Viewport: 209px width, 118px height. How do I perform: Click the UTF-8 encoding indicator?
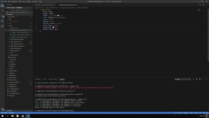coord(192,113)
